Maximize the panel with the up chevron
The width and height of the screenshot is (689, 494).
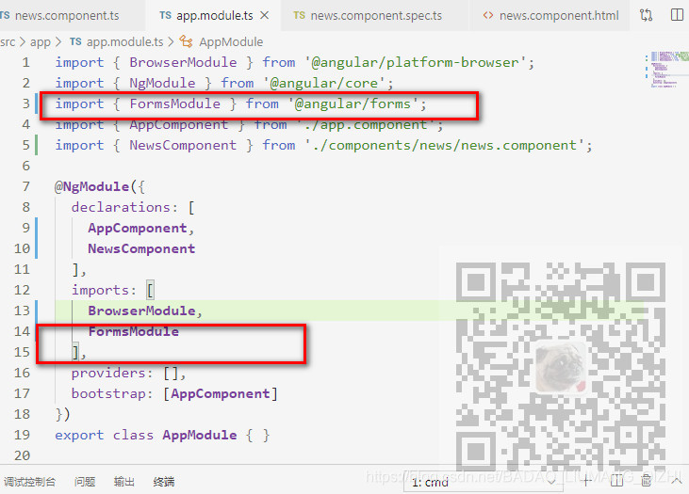pyautogui.click(x=676, y=481)
